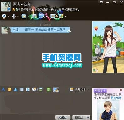Click the send file folder icon
The width and height of the screenshot is (124, 120).
tap(24, 16)
